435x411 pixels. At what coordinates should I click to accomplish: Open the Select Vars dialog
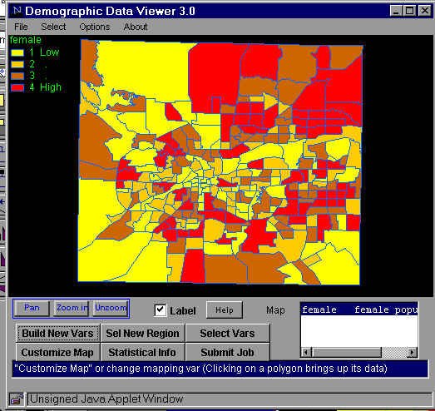tap(227, 333)
